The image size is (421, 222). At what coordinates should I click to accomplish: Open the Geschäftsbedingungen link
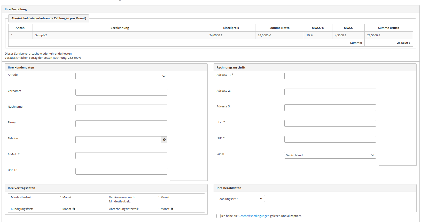tap(254, 216)
